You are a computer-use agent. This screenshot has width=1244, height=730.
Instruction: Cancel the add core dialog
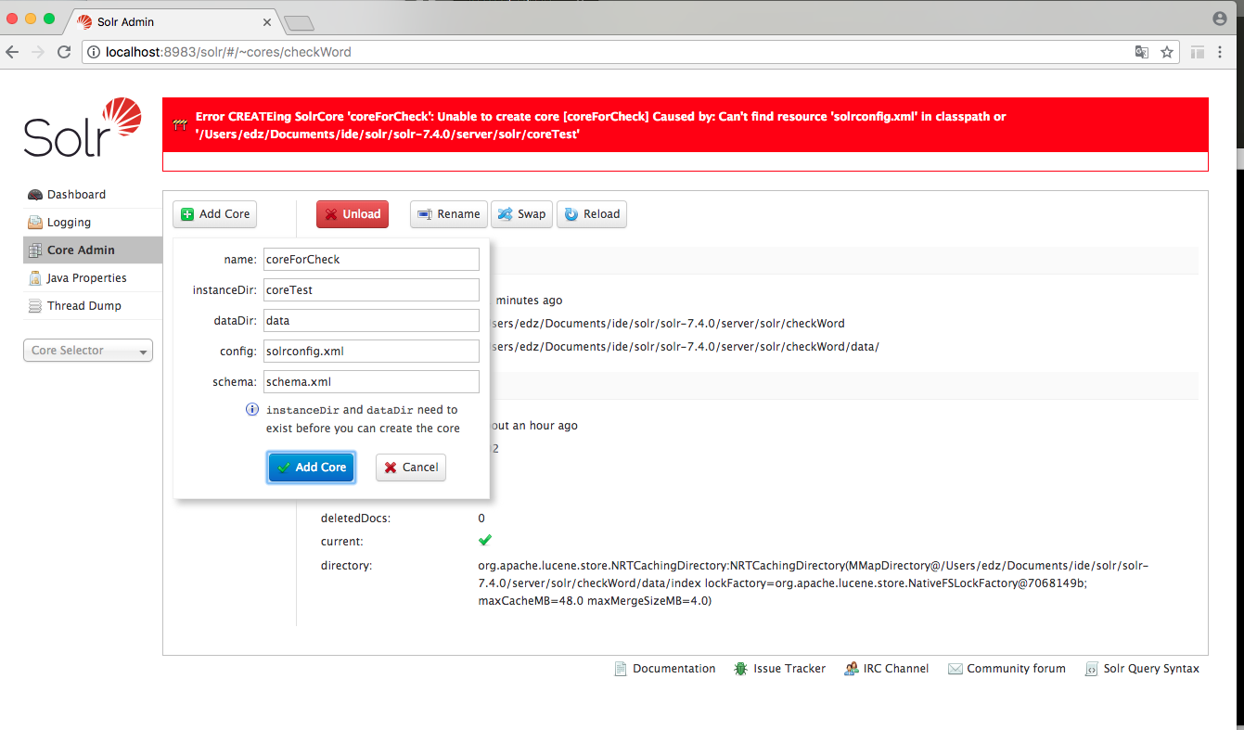point(411,467)
